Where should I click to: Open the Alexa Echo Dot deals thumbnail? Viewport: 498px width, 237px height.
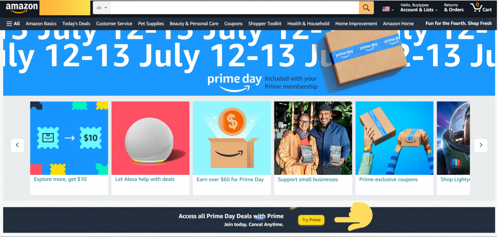[x=150, y=138]
